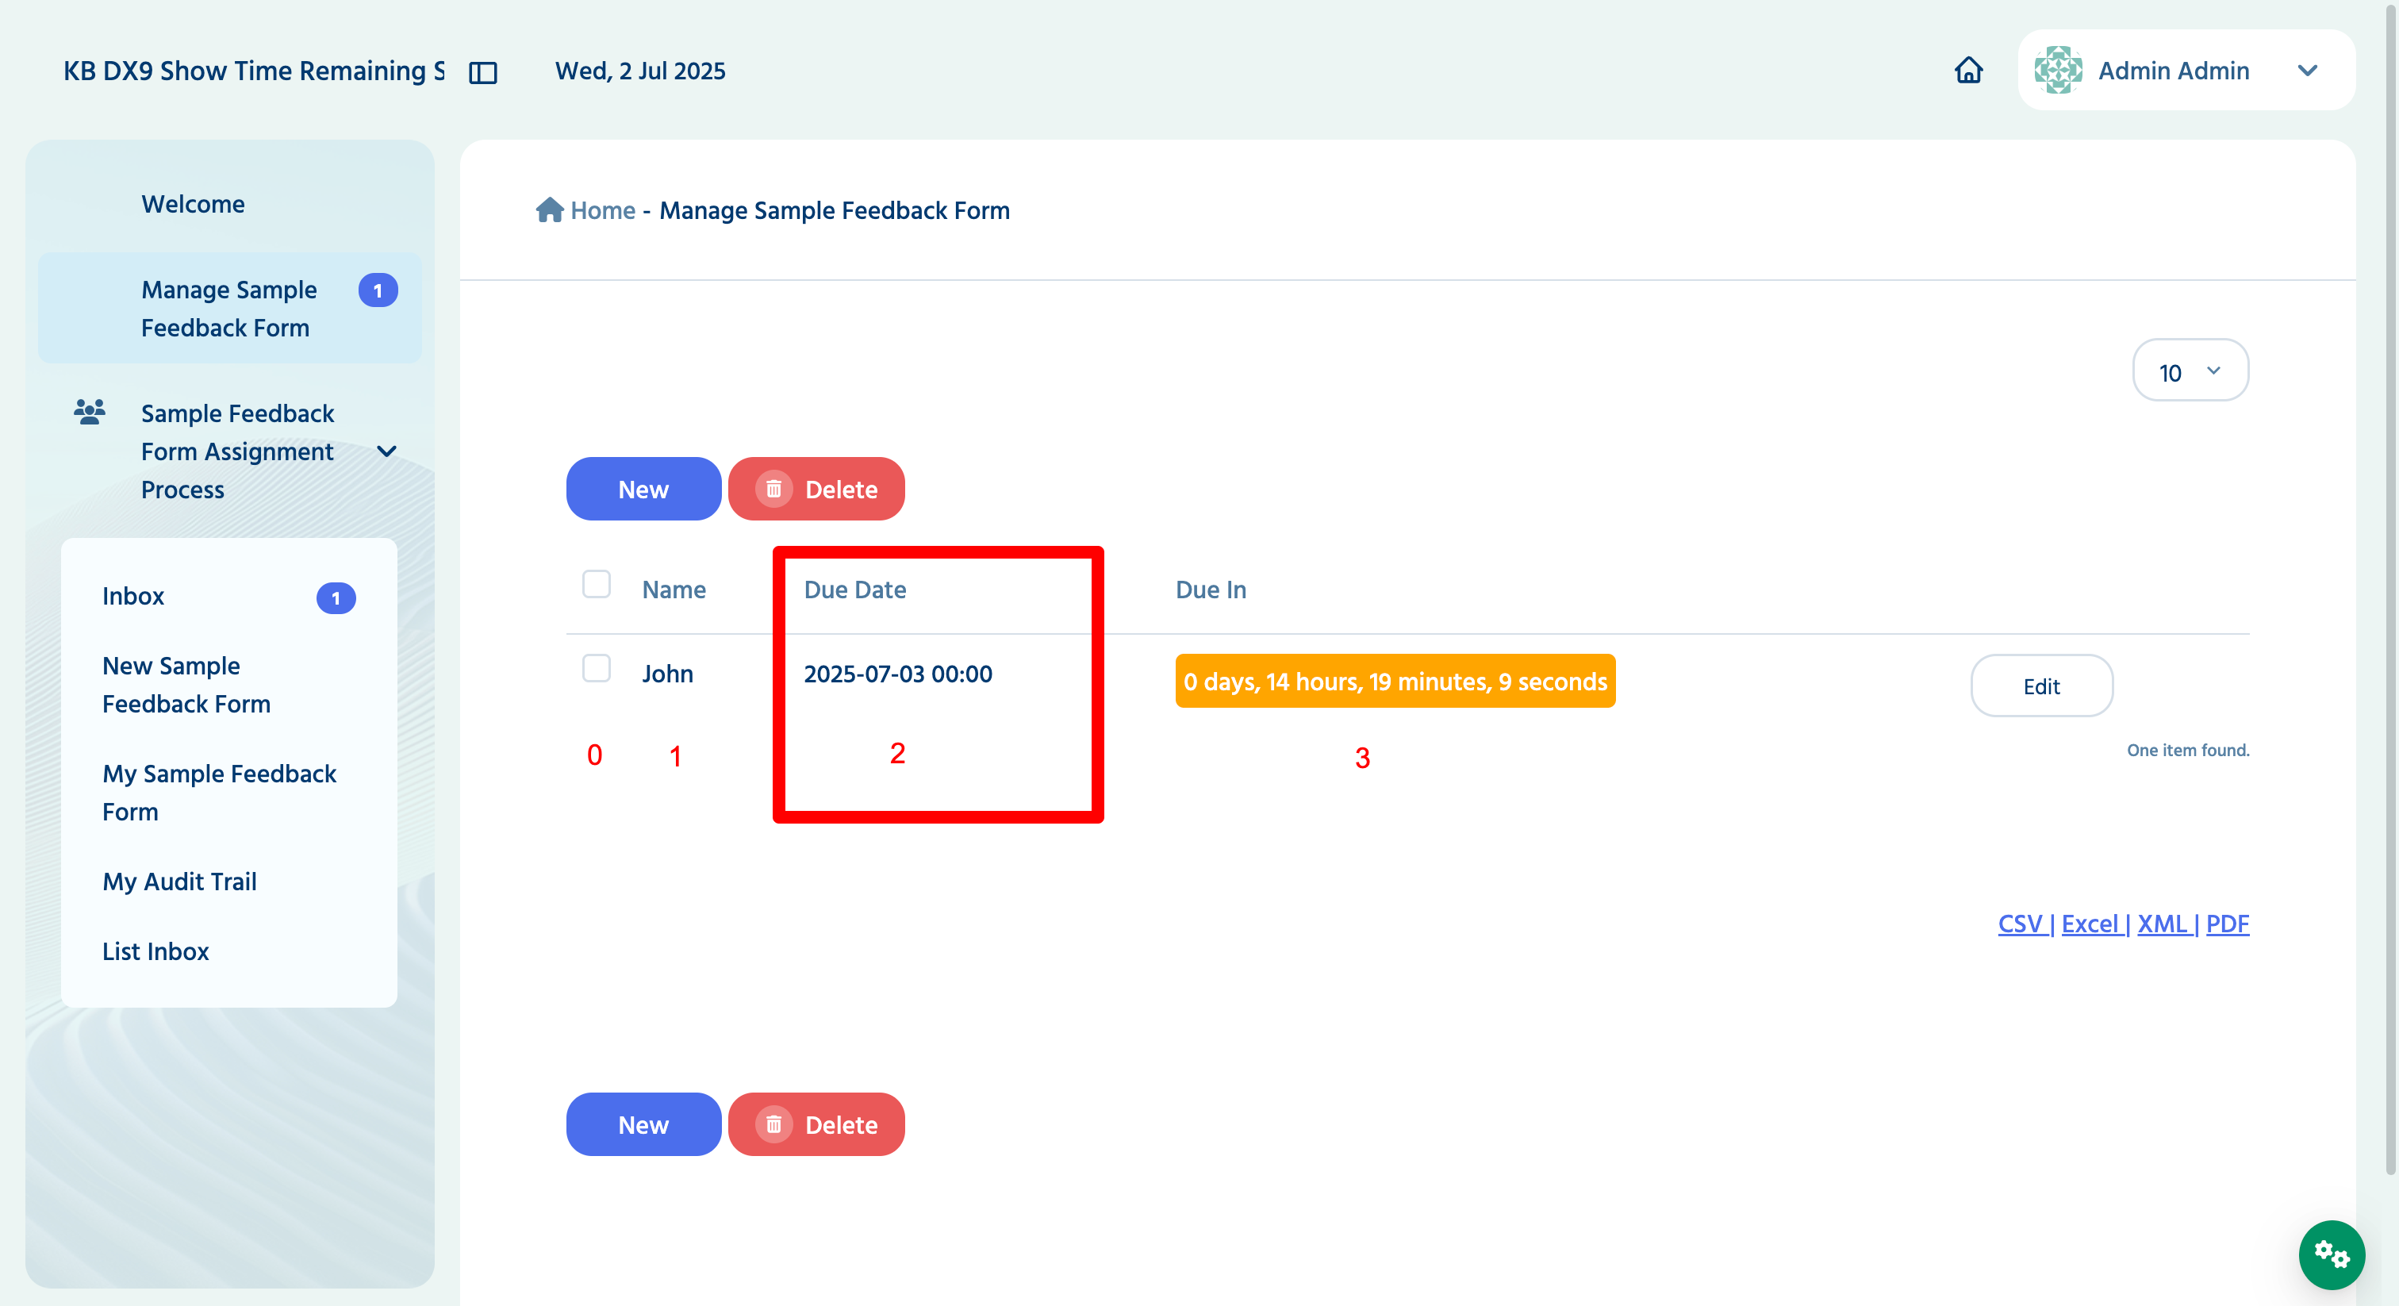Click the top Delete button

click(817, 489)
